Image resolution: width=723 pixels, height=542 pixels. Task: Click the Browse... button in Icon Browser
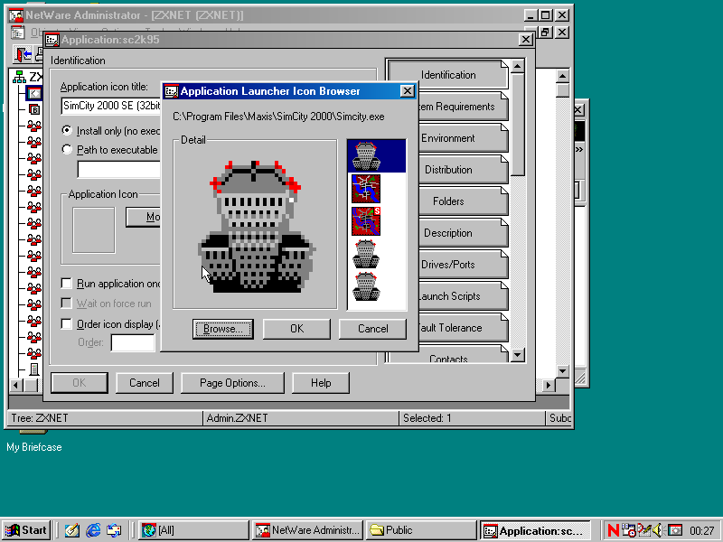[x=223, y=329]
